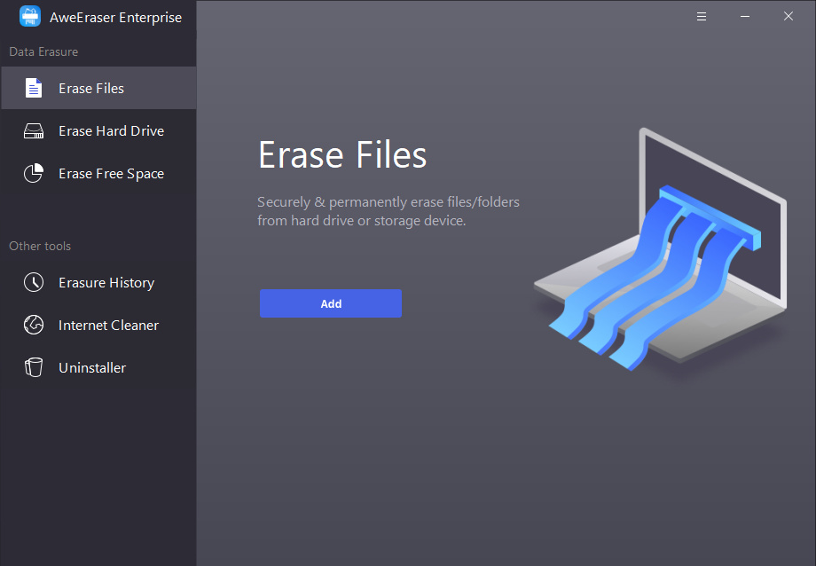
Task: Click the AweEraser app logo icon
Action: tap(29, 16)
